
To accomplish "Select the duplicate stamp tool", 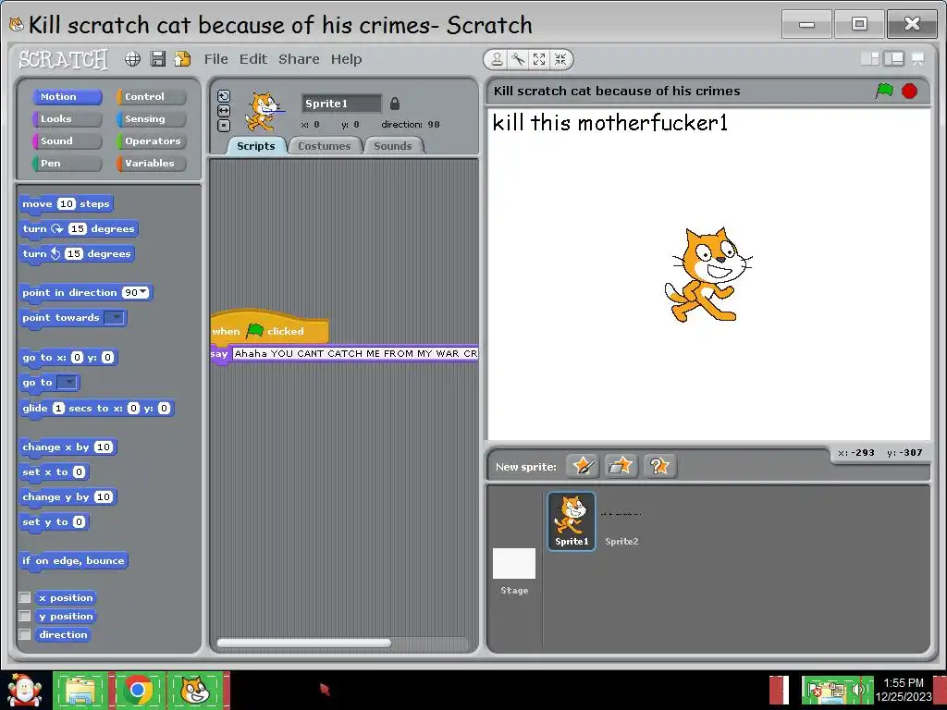I will (497, 59).
